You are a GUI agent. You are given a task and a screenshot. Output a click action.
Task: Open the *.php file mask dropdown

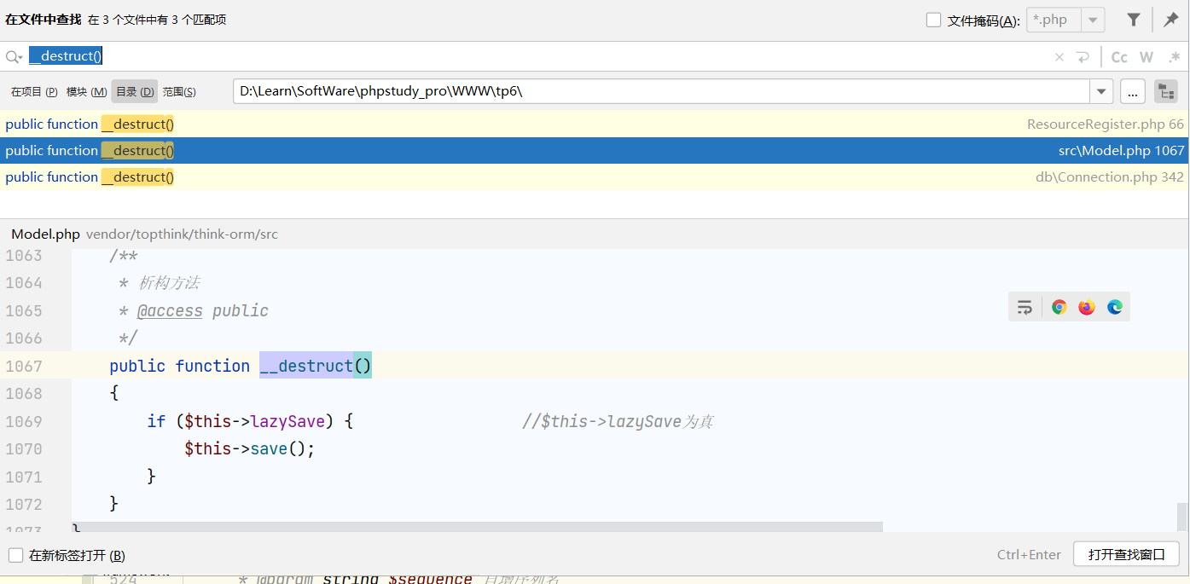[1093, 19]
